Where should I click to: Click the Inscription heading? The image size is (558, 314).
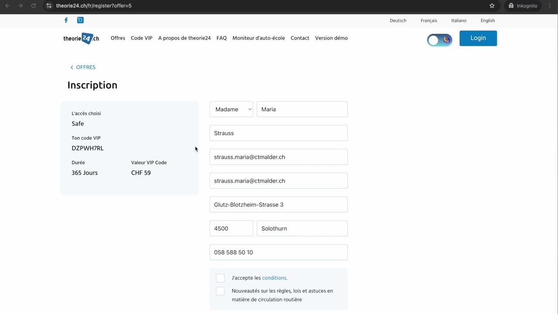click(92, 85)
